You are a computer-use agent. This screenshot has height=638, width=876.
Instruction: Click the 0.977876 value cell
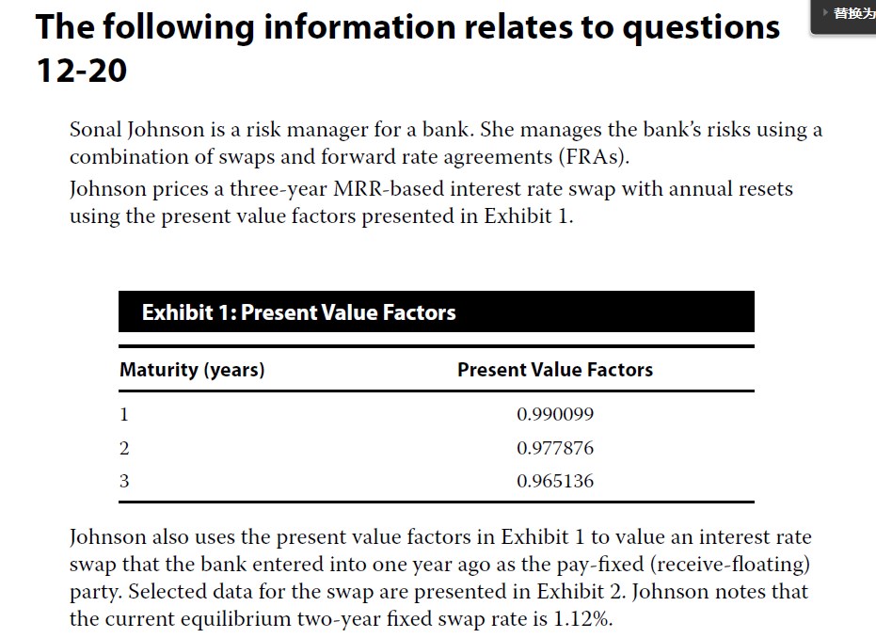click(555, 449)
